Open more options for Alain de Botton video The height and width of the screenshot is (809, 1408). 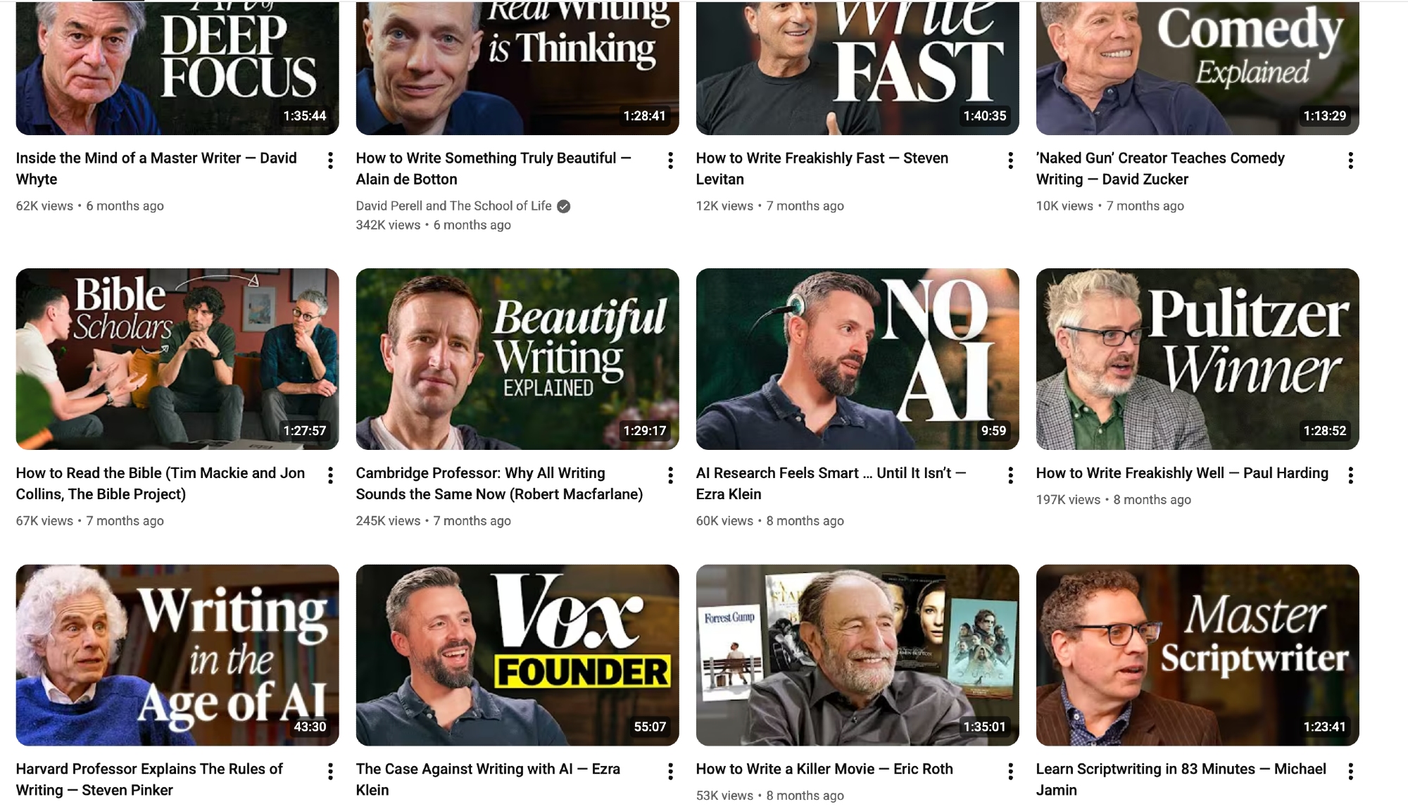click(670, 161)
